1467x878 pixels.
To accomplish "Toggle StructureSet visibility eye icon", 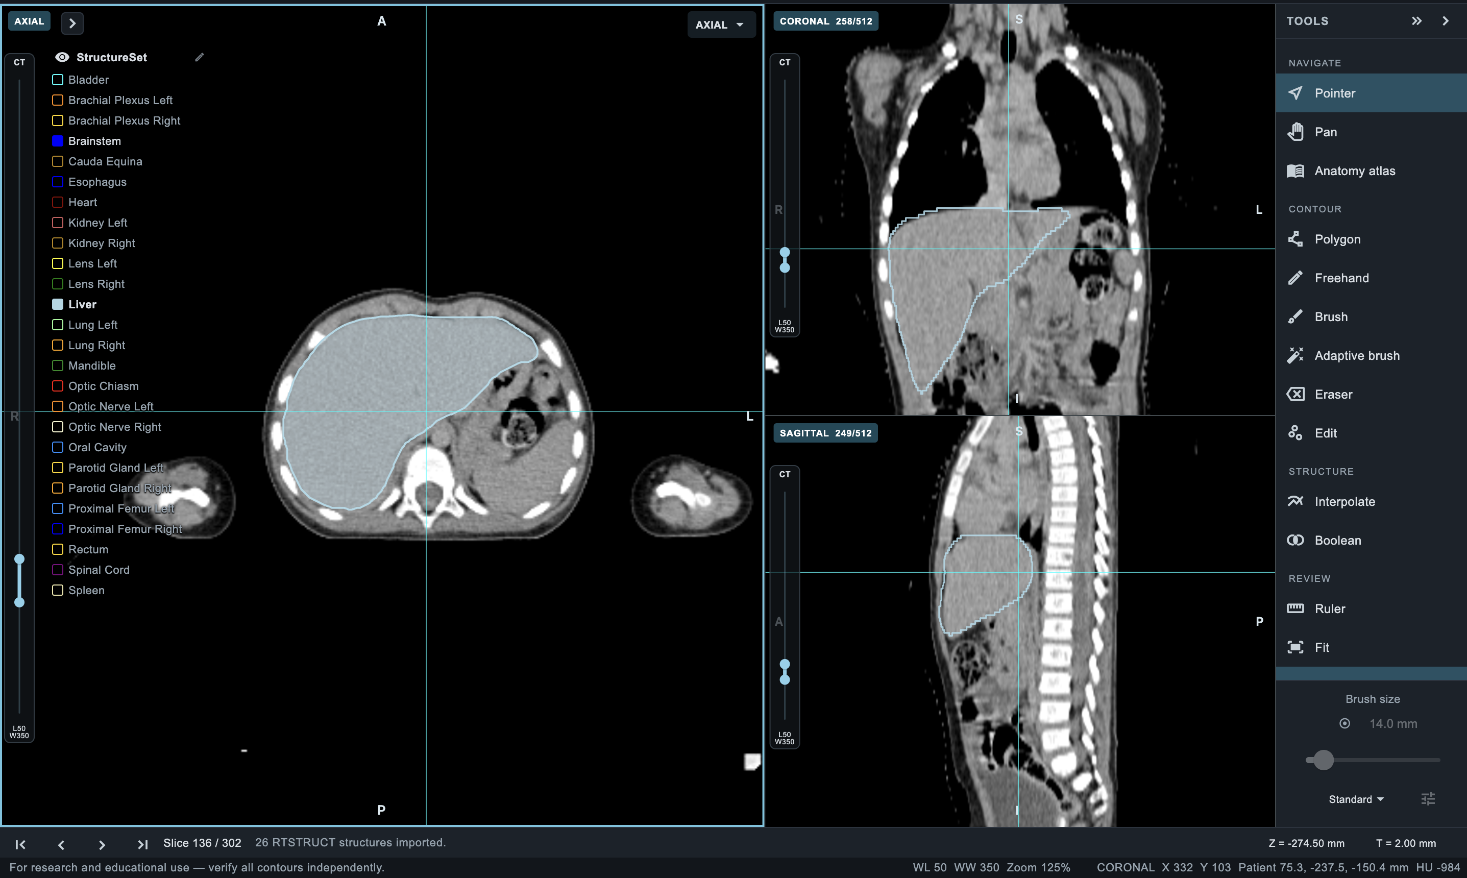I will pos(62,57).
